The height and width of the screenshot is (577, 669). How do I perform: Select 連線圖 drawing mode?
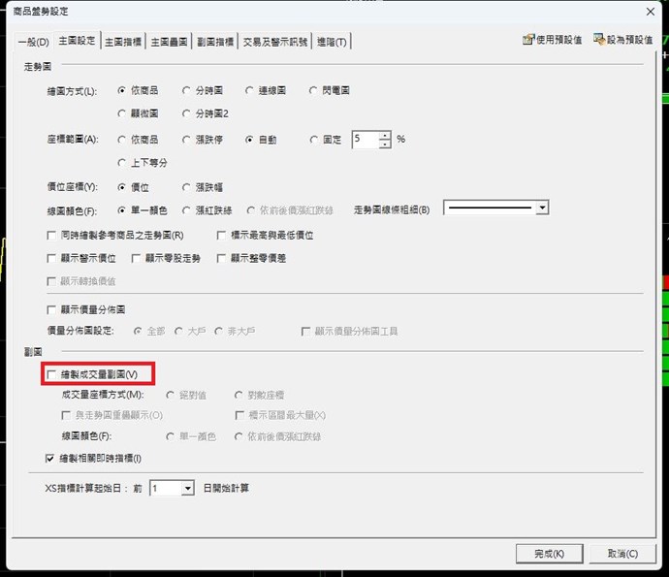(249, 90)
